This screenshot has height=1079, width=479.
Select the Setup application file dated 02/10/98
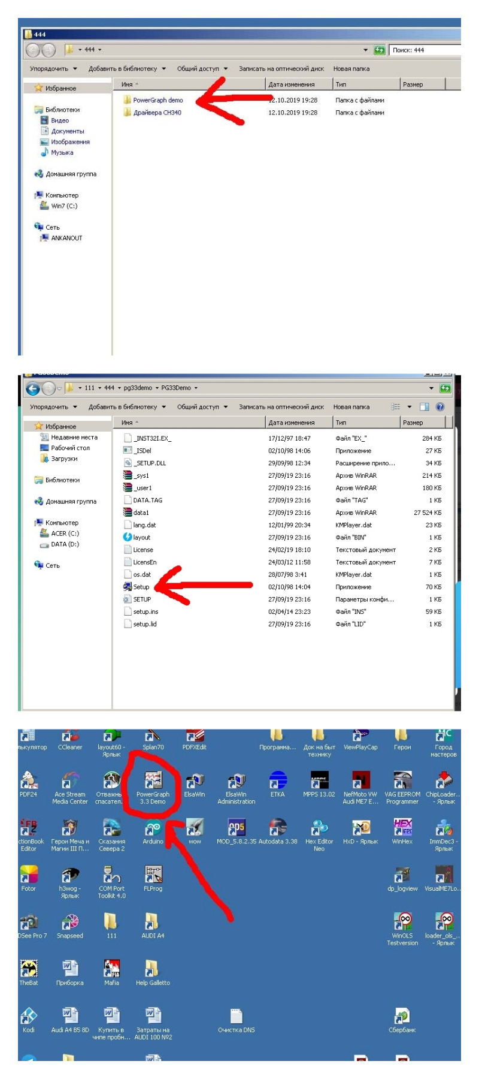pos(141,587)
